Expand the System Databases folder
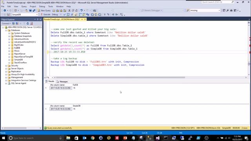 9,33
